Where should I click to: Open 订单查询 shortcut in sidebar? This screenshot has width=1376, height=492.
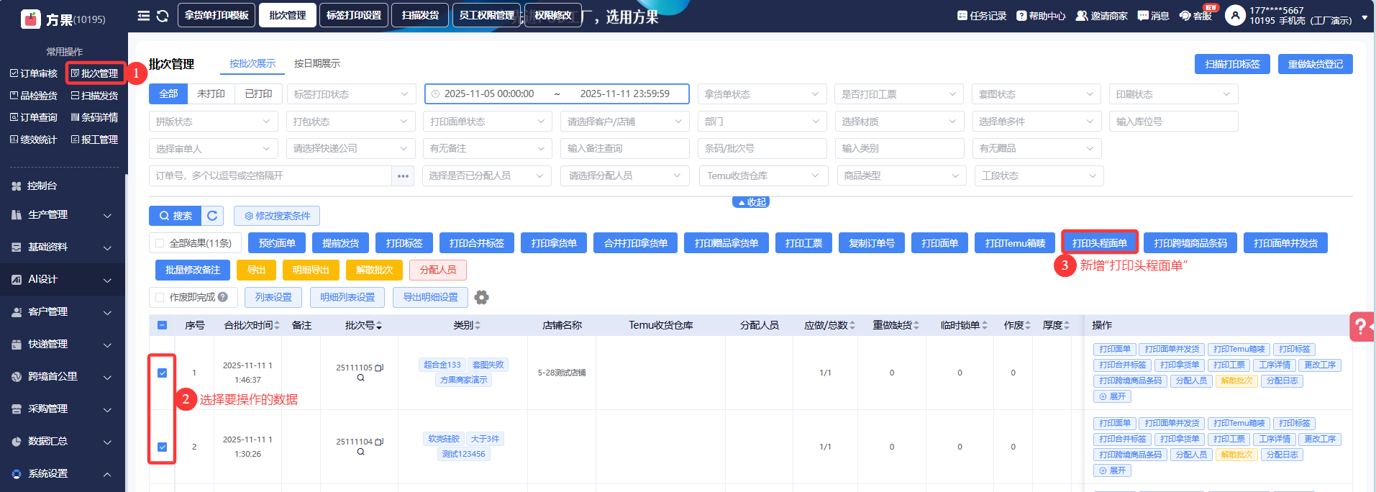34,117
